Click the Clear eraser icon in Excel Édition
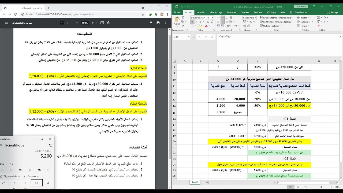The height and width of the screenshot is (193, 343). point(318,26)
